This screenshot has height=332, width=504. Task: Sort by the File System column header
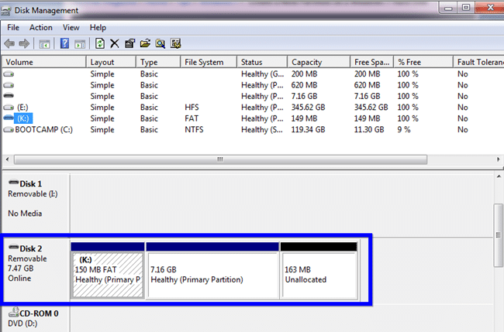204,62
